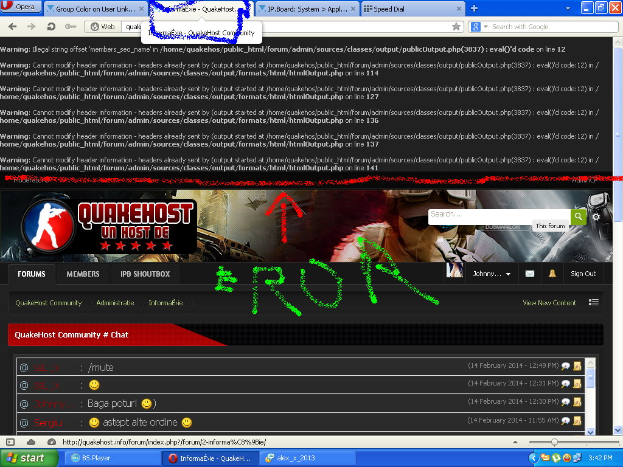Open the notepad icon on the 12:30 PM shout
Screen dimensions: 623x467
tap(577, 402)
